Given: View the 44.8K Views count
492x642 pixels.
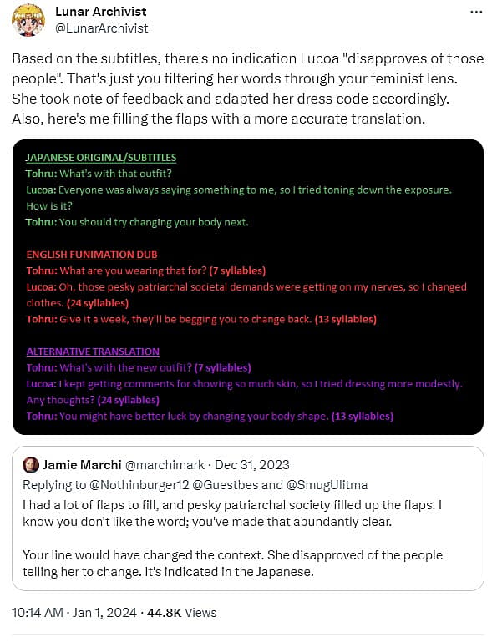Looking at the screenshot, I should pyautogui.click(x=181, y=613).
